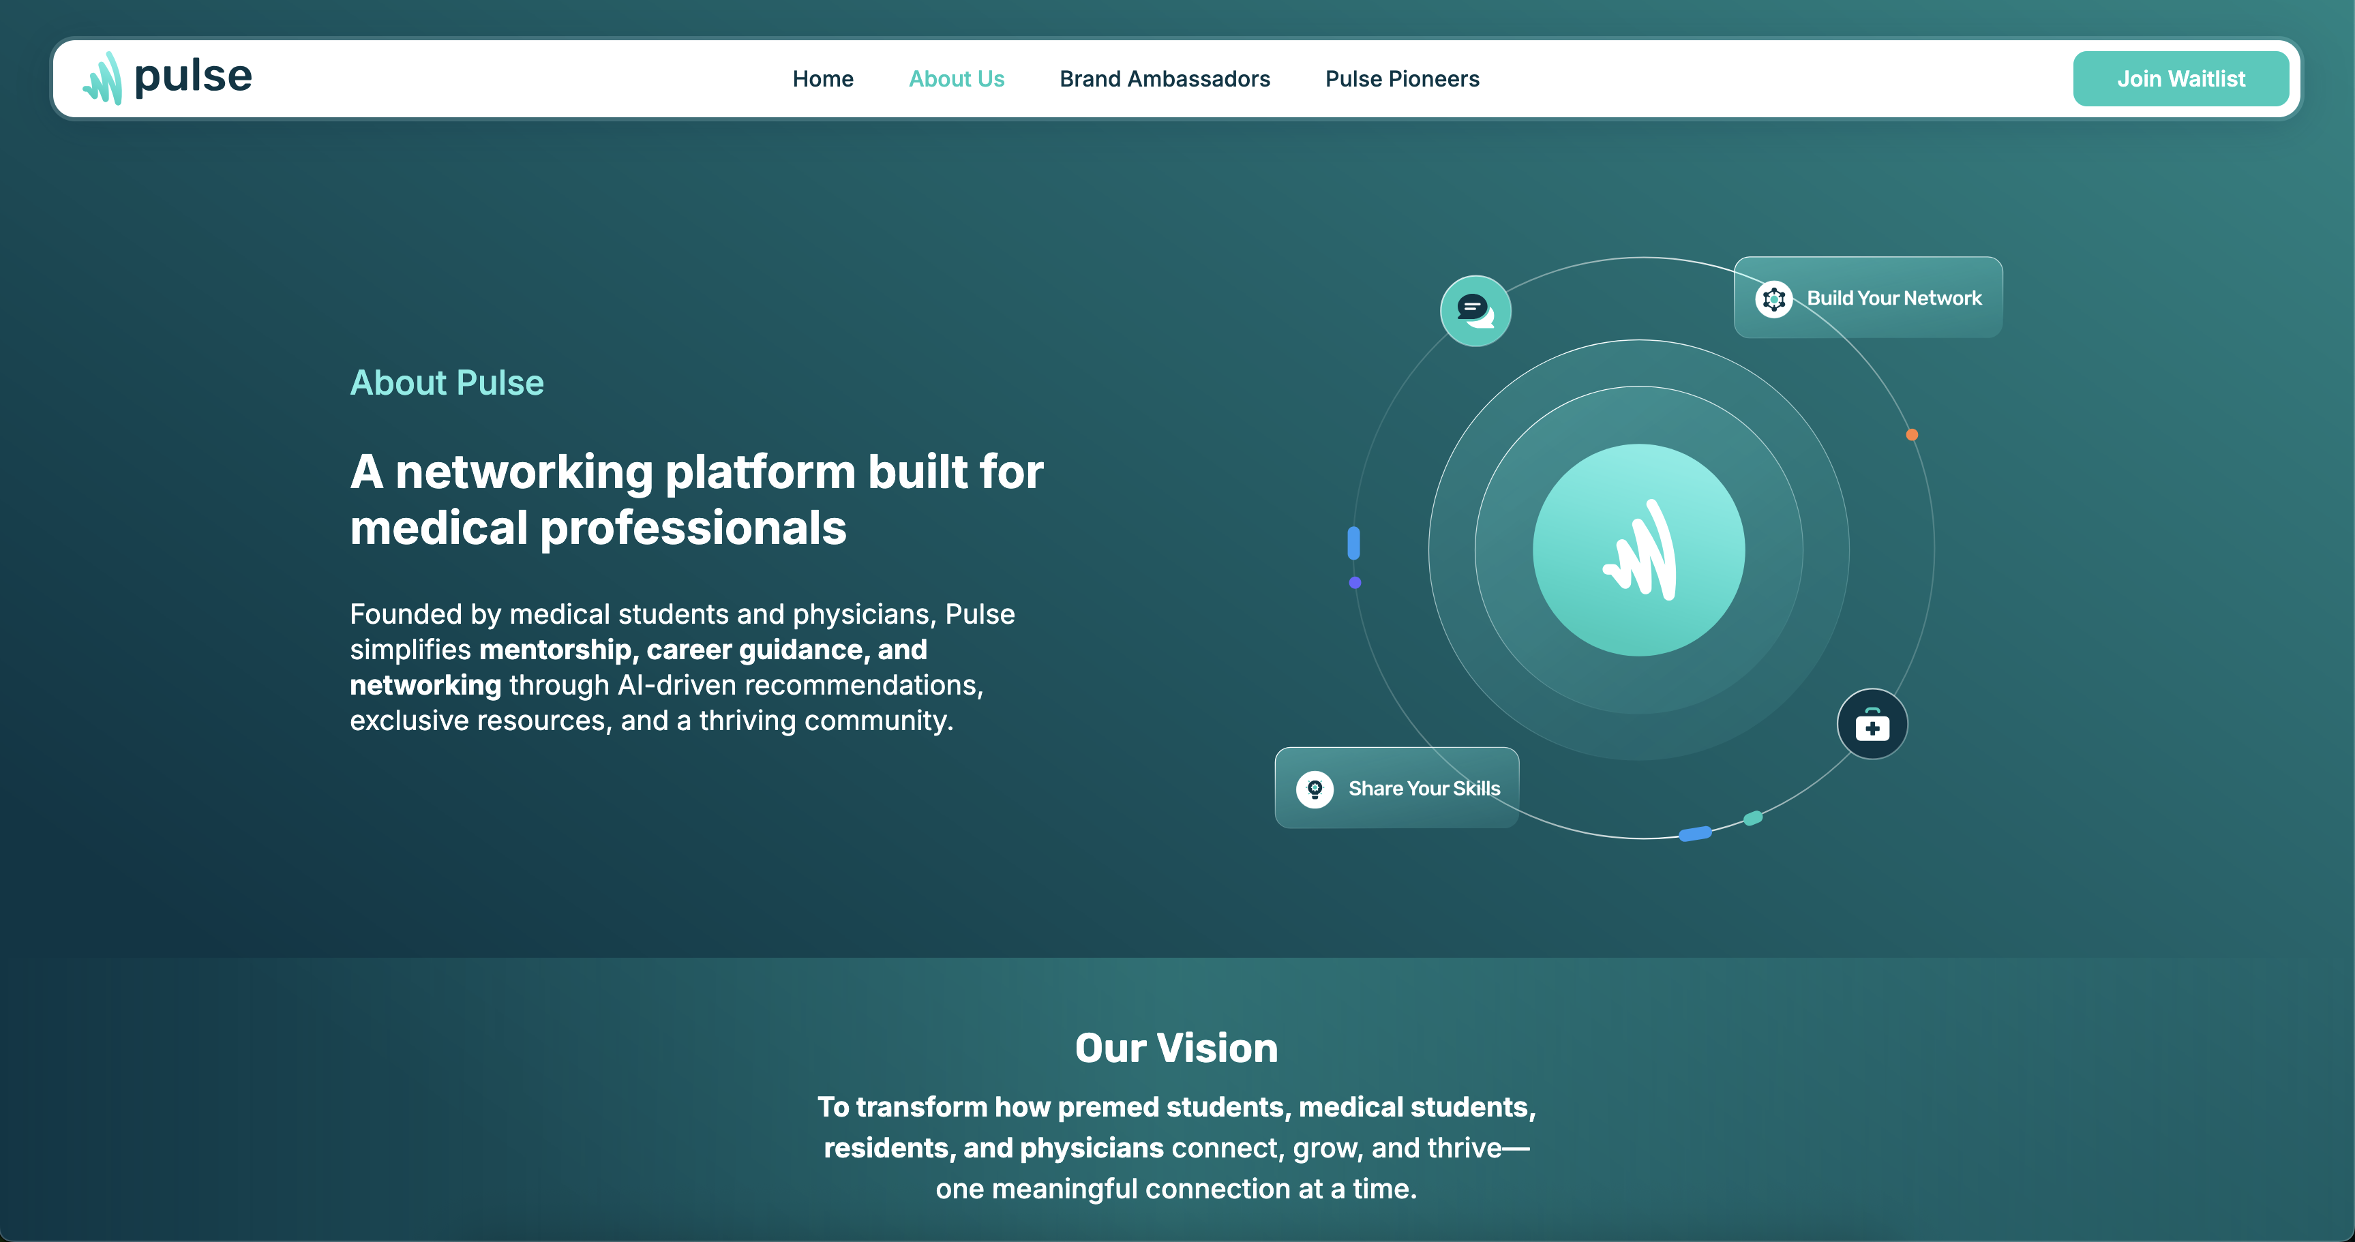The image size is (2355, 1242).
Task: Click the Our Vision heading
Action: point(1175,1048)
